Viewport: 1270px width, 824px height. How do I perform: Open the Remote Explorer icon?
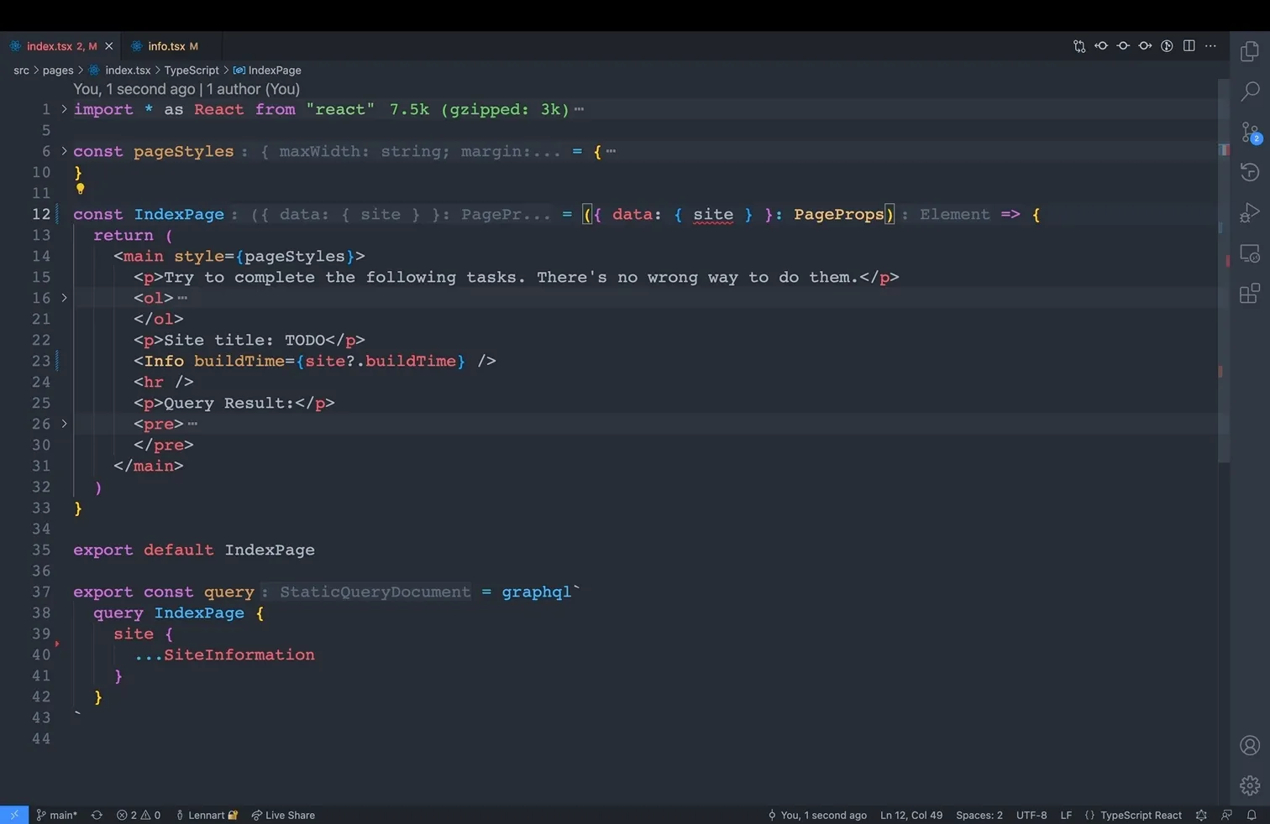click(1251, 253)
